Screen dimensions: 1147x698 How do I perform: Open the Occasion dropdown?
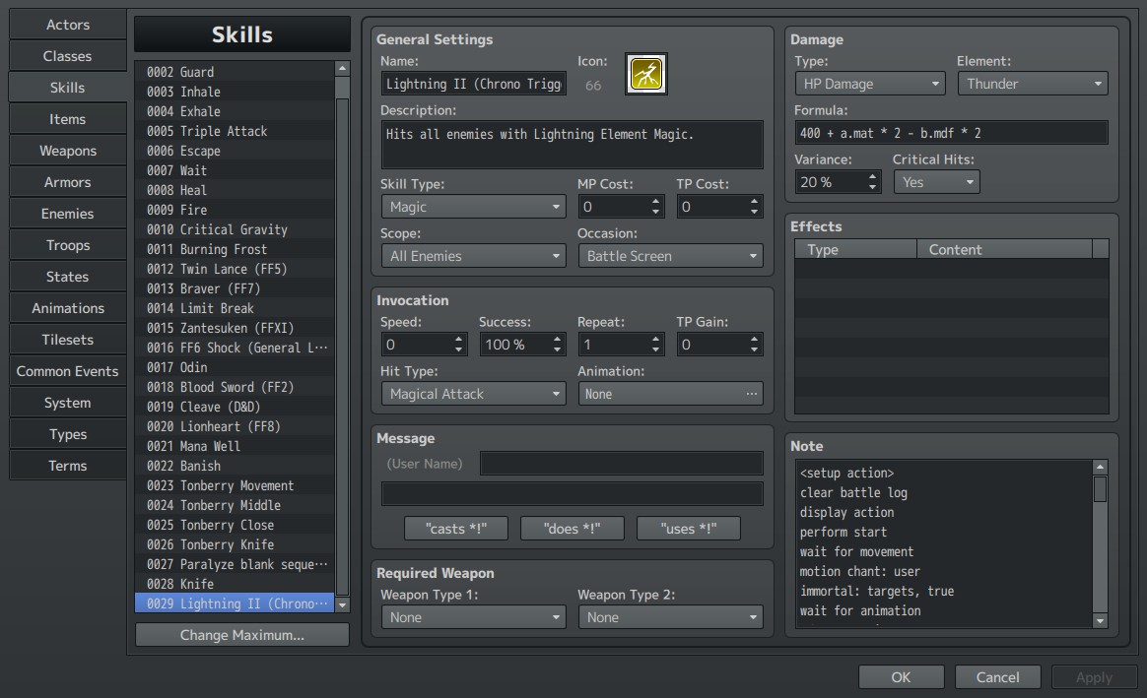click(x=670, y=256)
